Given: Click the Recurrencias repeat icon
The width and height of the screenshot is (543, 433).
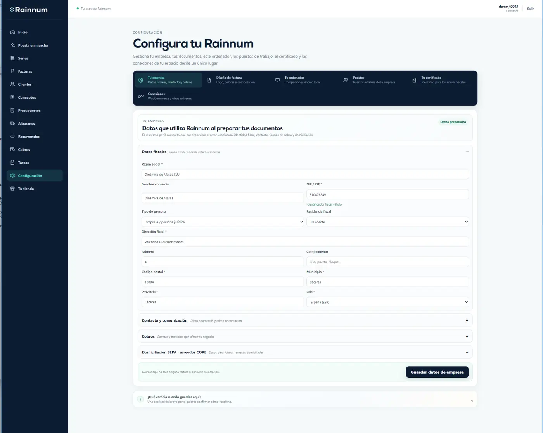Looking at the screenshot, I should point(12,137).
